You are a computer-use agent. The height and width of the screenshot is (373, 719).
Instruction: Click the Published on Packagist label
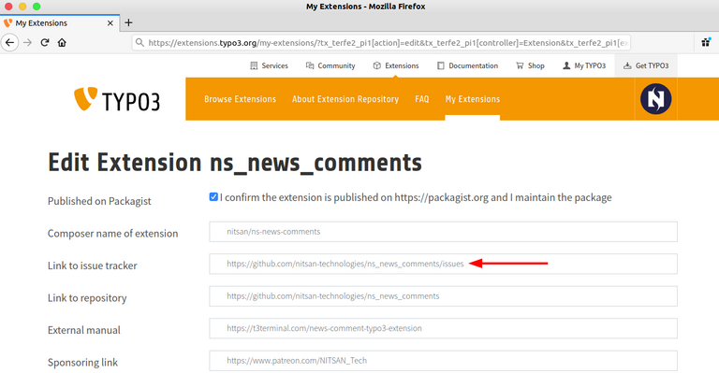pos(99,201)
